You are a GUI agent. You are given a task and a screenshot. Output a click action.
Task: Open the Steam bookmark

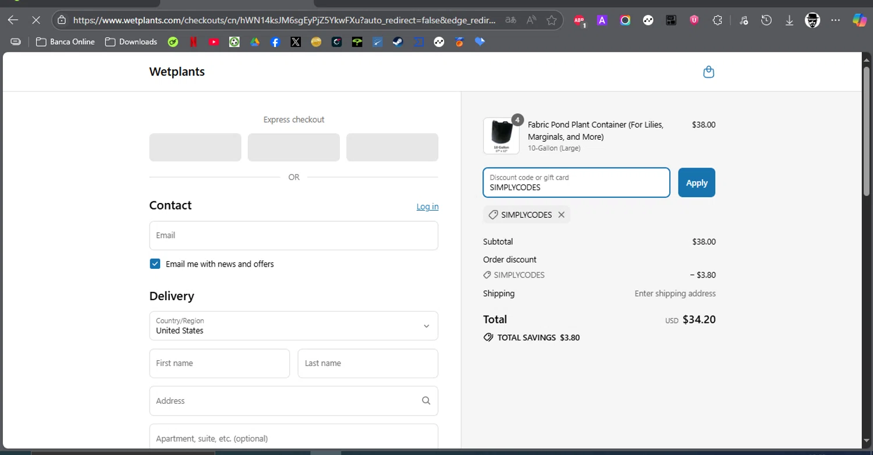point(398,42)
